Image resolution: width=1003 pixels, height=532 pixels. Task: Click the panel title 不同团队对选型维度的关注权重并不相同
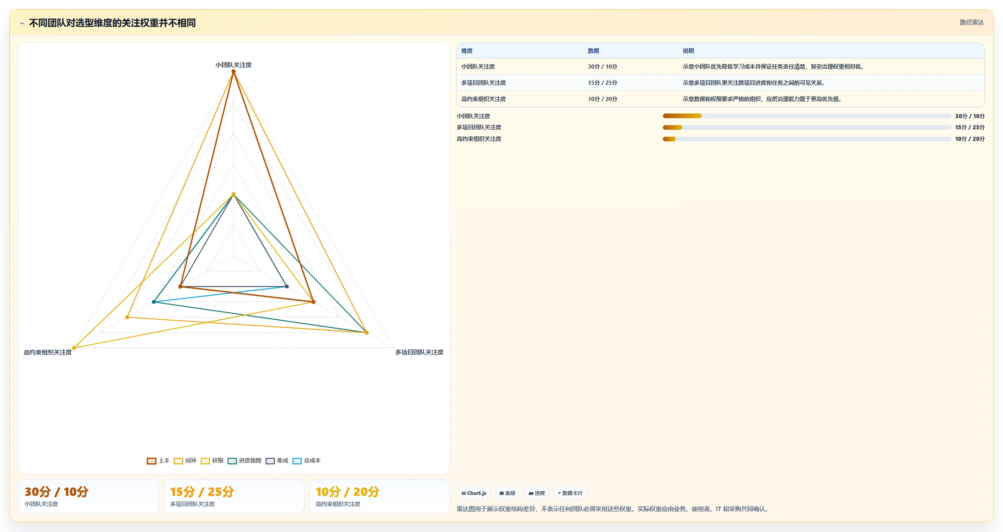point(112,23)
